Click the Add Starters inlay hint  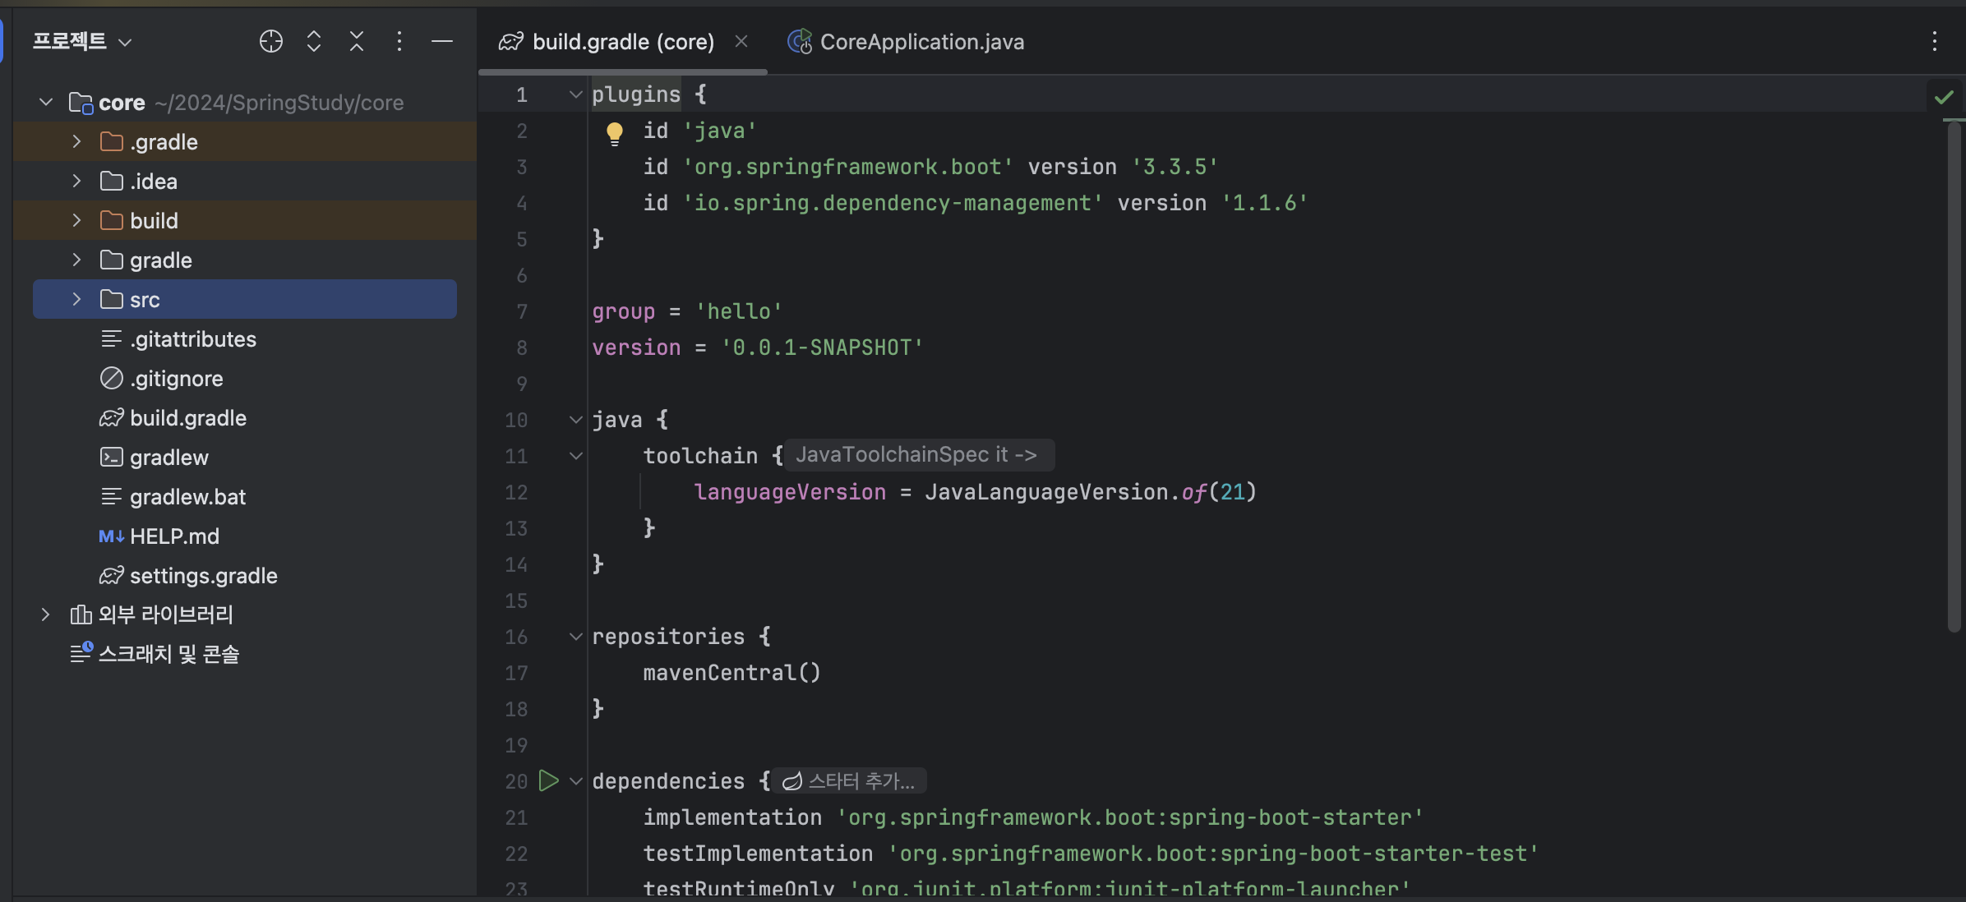click(x=849, y=781)
